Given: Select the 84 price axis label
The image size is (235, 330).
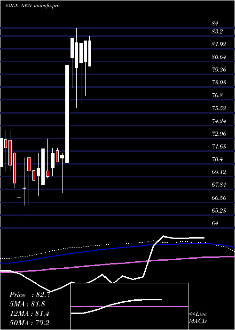Looking at the screenshot, I should tap(215, 24).
